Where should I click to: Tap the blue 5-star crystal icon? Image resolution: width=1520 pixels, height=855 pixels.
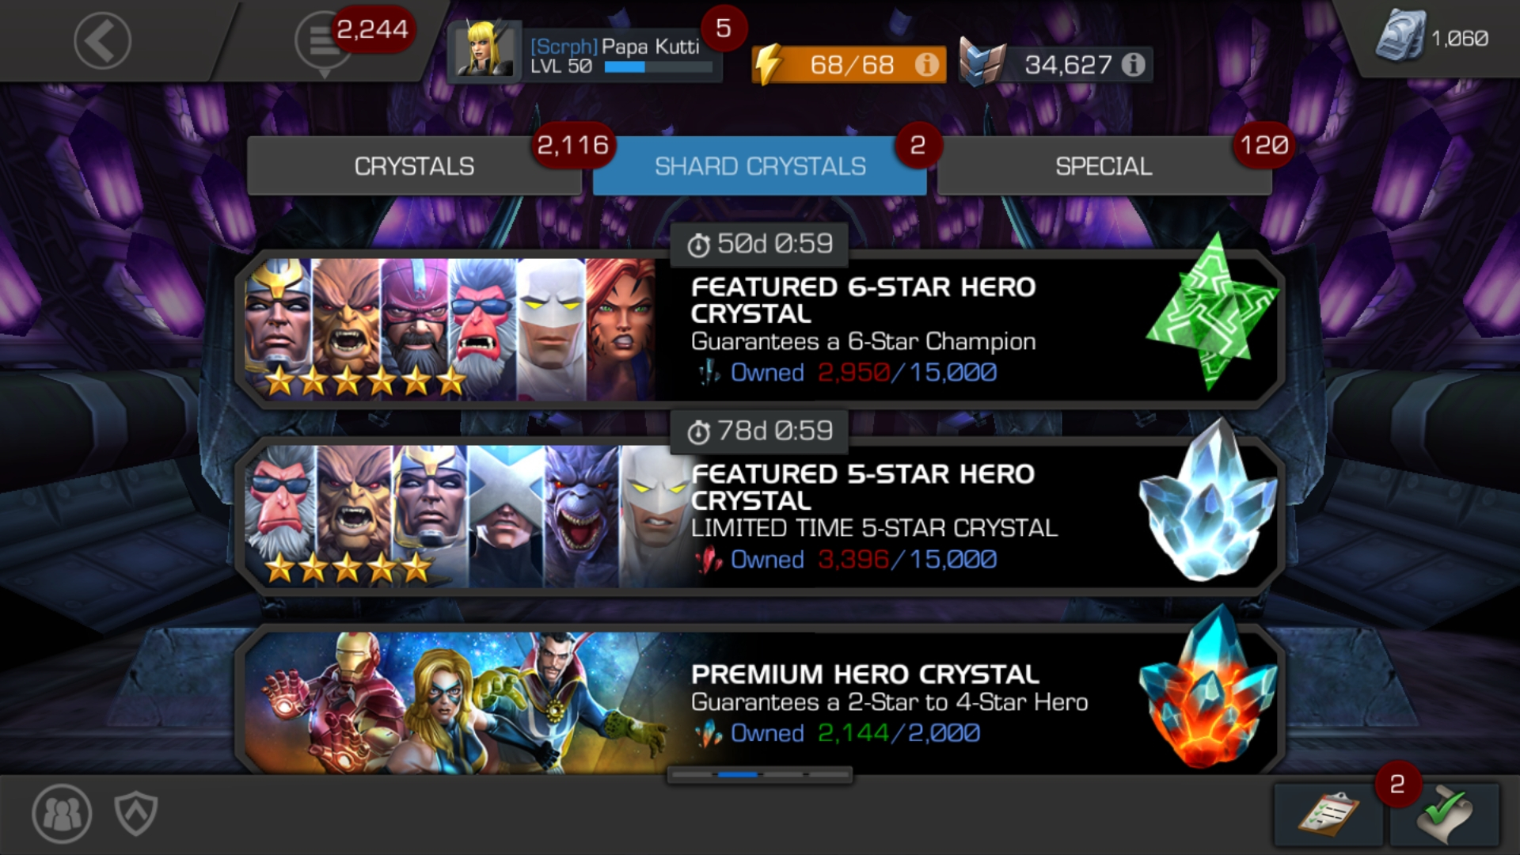1207,500
